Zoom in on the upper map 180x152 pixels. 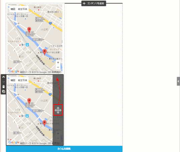coord(58,62)
